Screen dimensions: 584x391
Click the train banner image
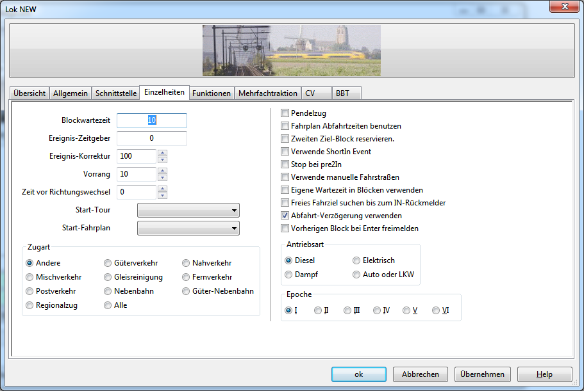tap(292, 51)
